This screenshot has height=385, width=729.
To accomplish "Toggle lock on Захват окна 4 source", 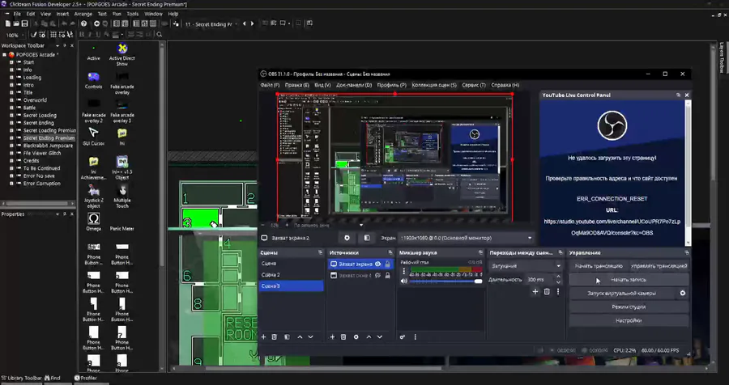I will 388,275.
